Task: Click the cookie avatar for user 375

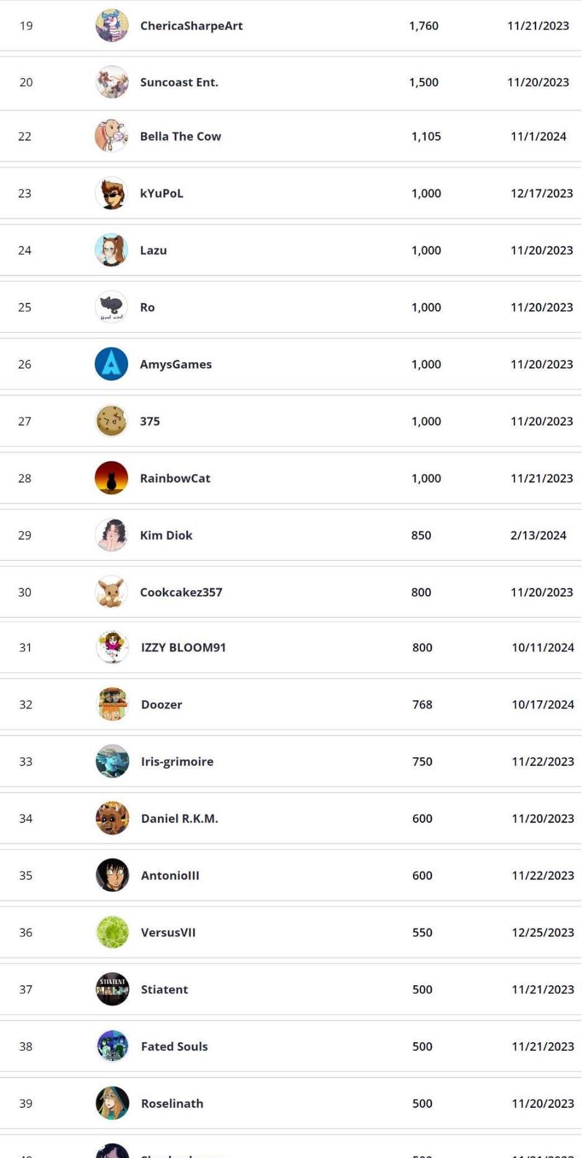Action: tap(111, 421)
